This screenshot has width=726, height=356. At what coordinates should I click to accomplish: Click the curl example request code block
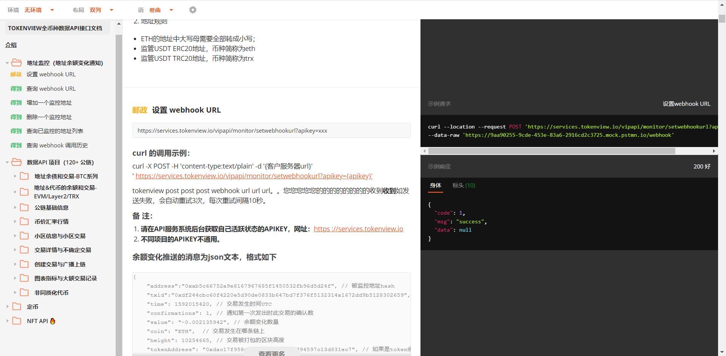569,131
